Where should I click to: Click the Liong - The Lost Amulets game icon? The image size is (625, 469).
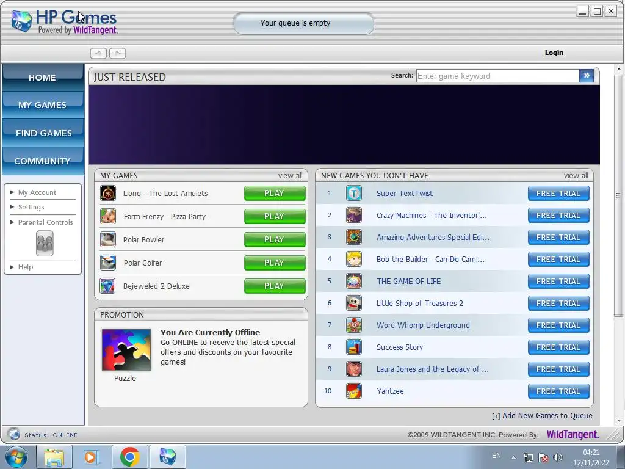point(108,194)
